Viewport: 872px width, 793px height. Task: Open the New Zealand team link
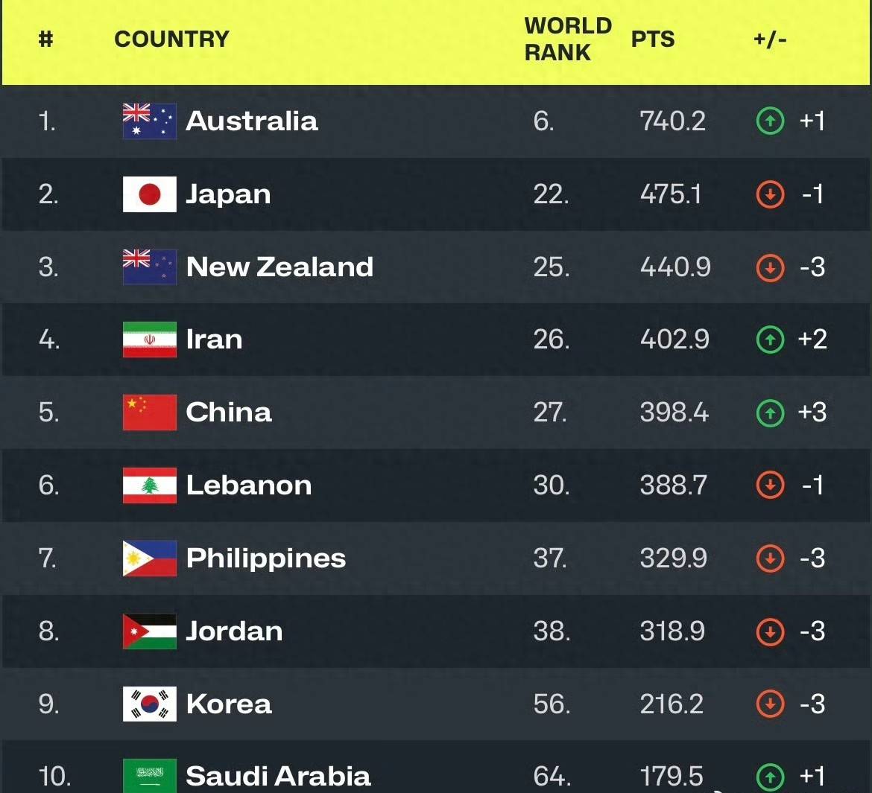coord(279,267)
